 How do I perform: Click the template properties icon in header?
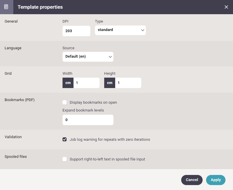(x=6, y=7)
